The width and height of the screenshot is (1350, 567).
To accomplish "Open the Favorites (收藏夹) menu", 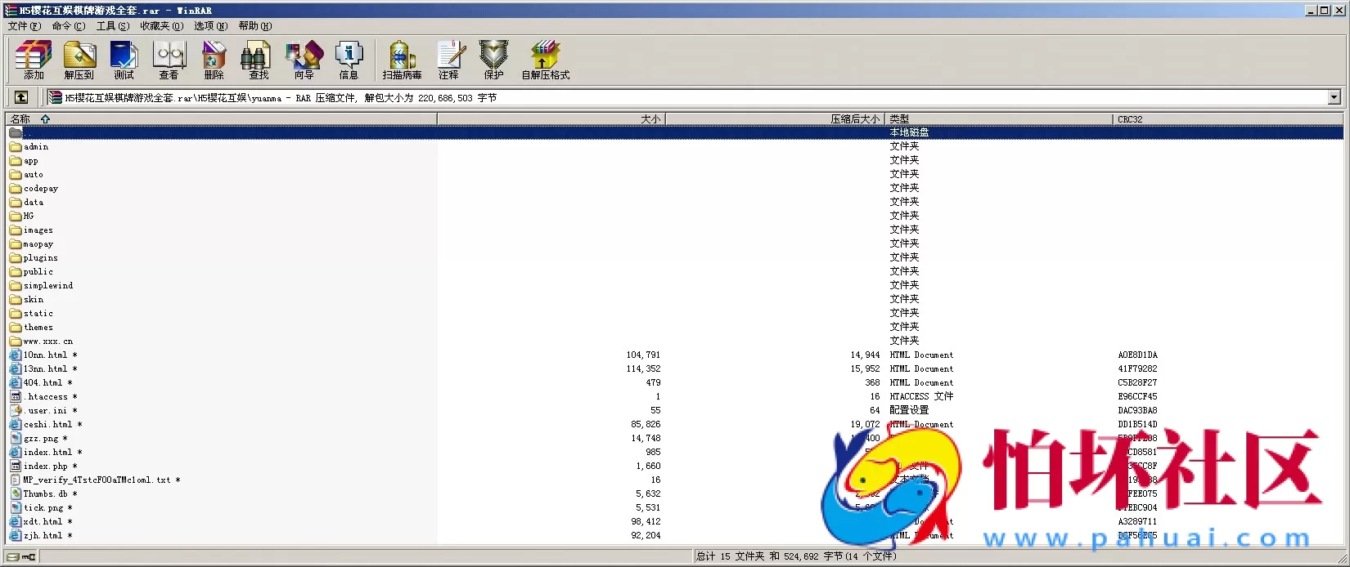I will click(161, 26).
